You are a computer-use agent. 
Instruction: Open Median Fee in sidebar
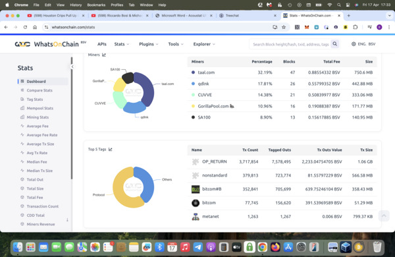[x=37, y=162]
